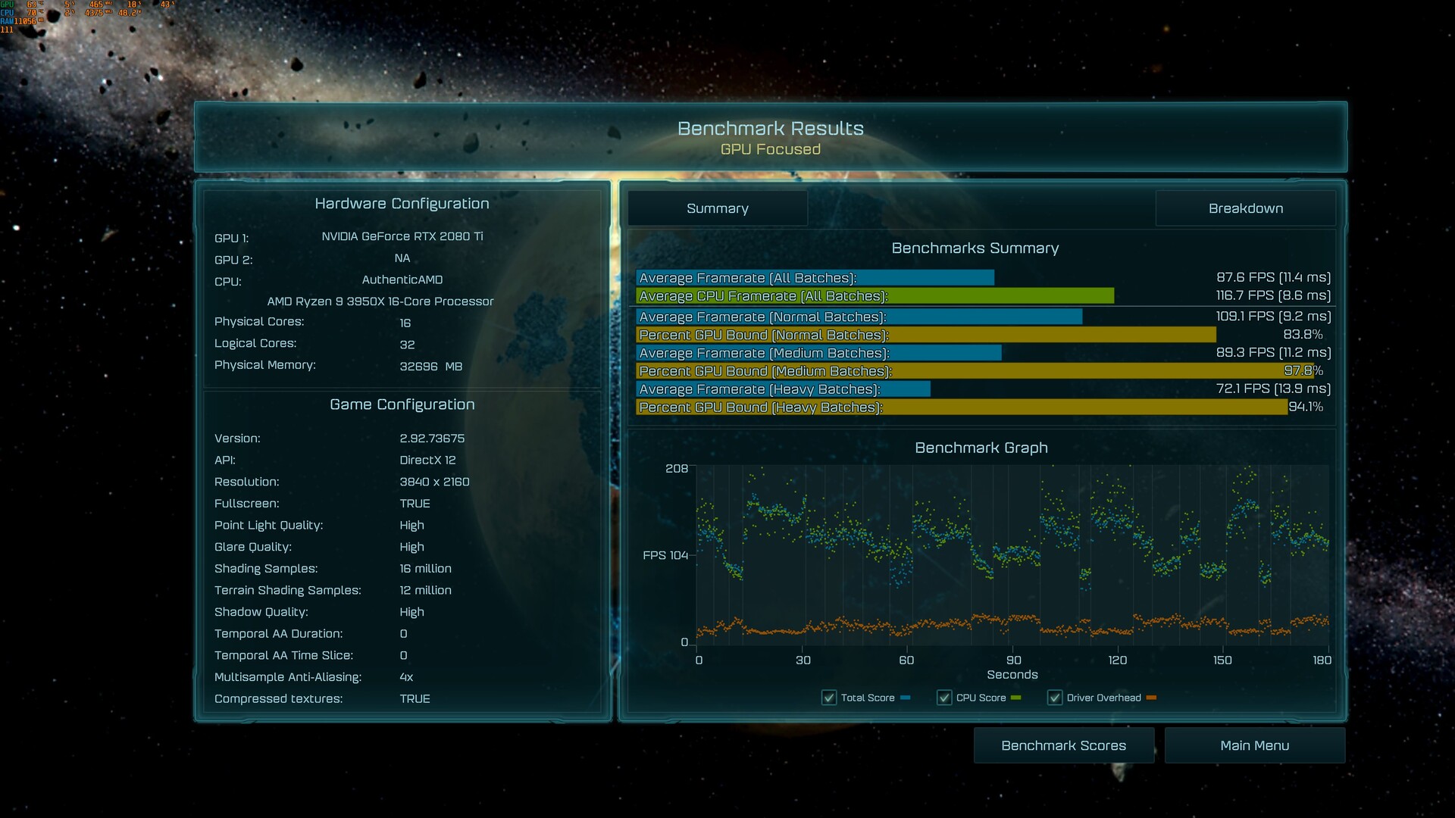Click blue Total Score legend swatch
This screenshot has width=1455, height=818.
pos(906,698)
